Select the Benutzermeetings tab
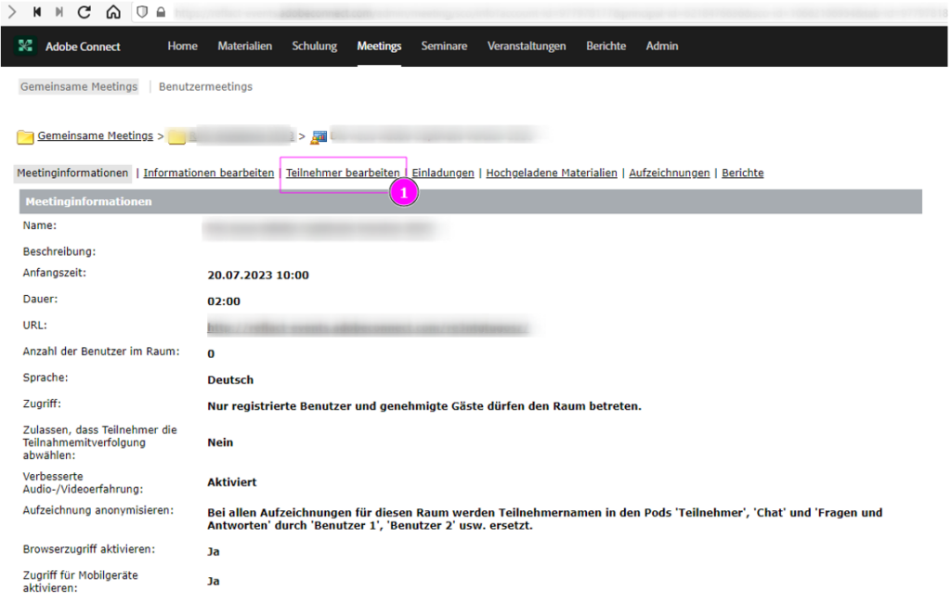The image size is (951, 615). [x=205, y=86]
